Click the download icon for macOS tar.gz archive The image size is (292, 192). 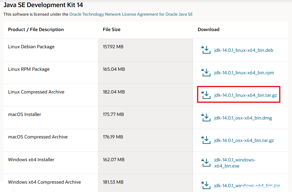point(206,140)
